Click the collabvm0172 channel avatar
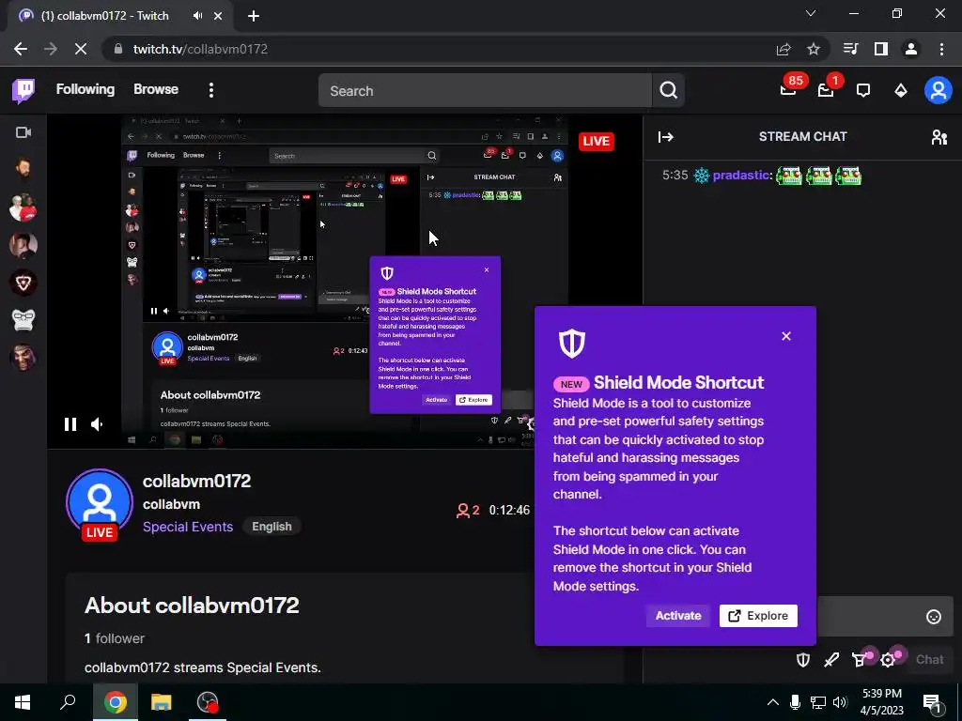Viewport: 962px width, 721px height. click(x=100, y=503)
